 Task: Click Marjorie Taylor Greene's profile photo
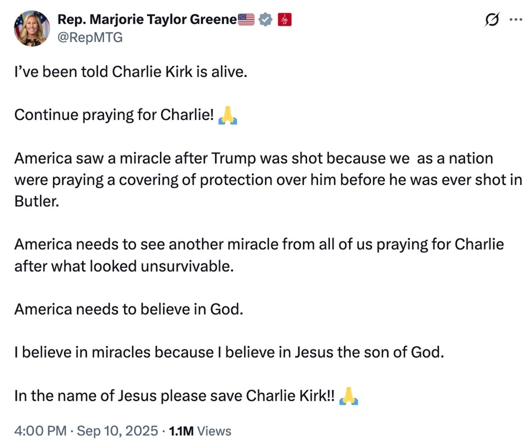click(32, 28)
